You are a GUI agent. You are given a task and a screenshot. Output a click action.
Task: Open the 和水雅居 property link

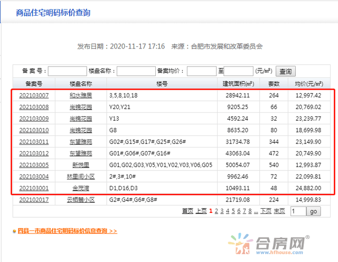[x=81, y=95]
